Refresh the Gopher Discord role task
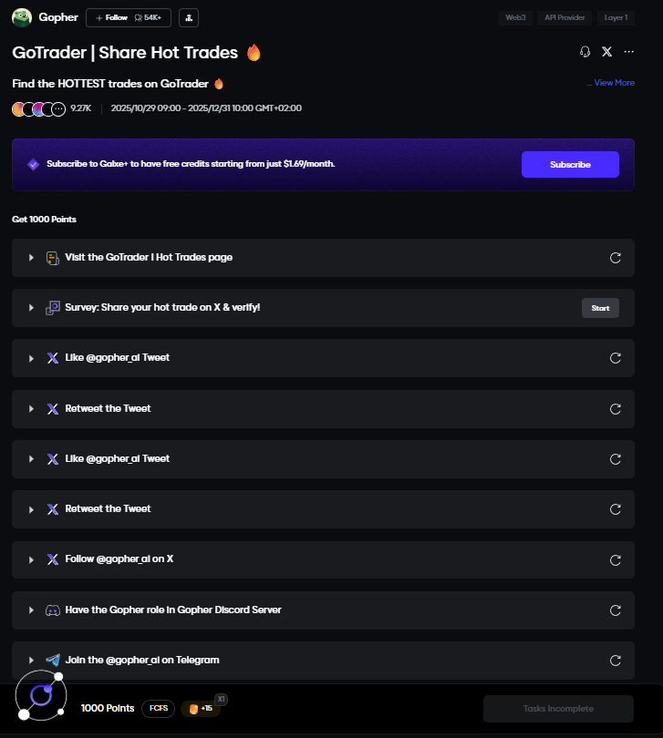The height and width of the screenshot is (738, 663). pyautogui.click(x=616, y=610)
